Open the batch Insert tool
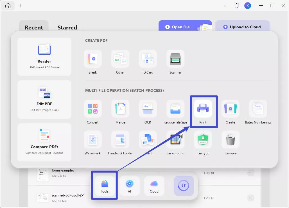The height and width of the screenshot is (208, 289). 148,140
